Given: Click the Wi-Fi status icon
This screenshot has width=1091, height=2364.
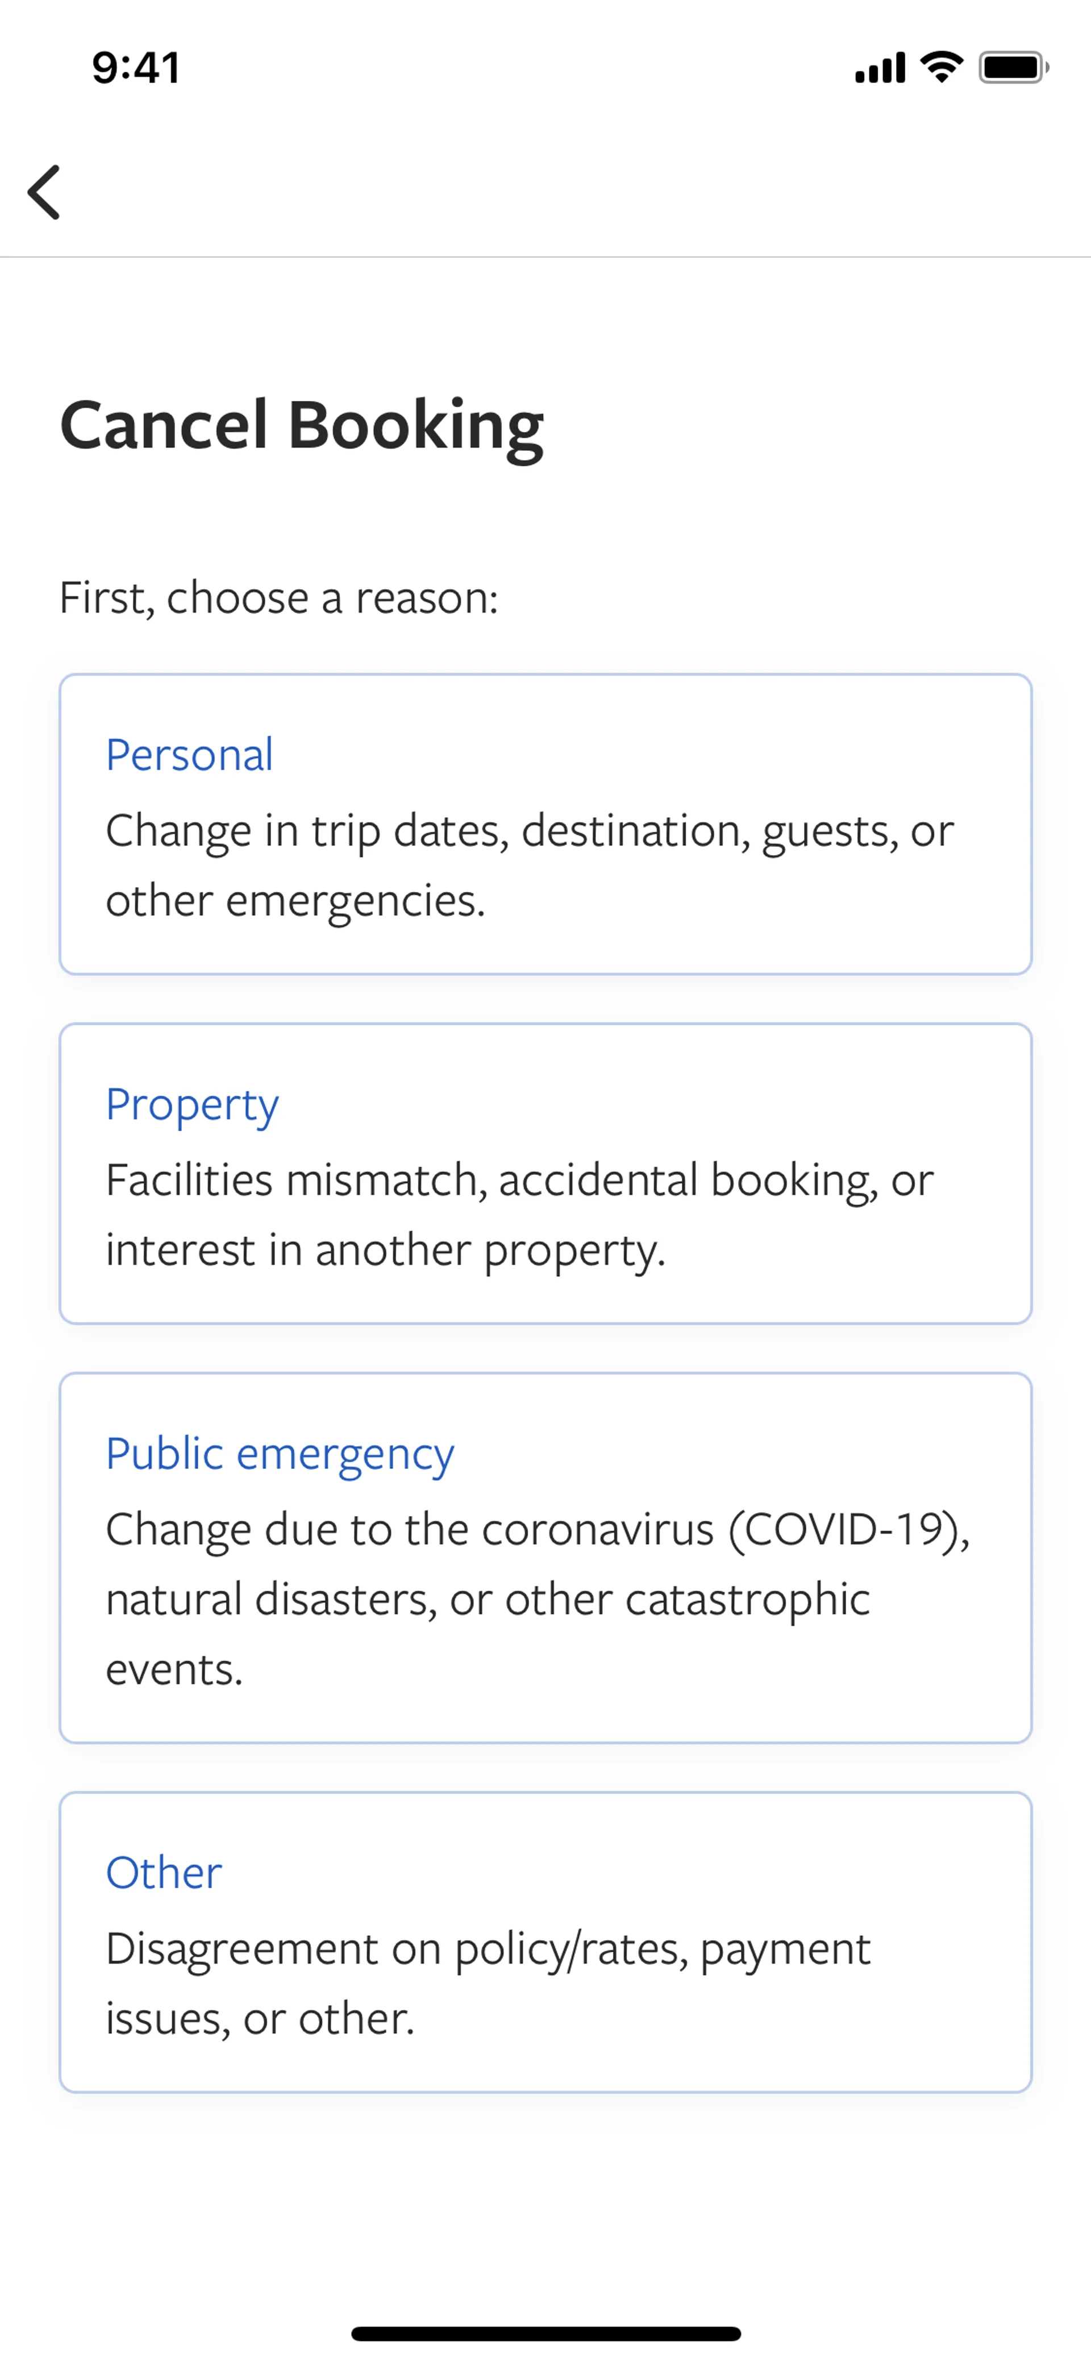Looking at the screenshot, I should coord(940,67).
